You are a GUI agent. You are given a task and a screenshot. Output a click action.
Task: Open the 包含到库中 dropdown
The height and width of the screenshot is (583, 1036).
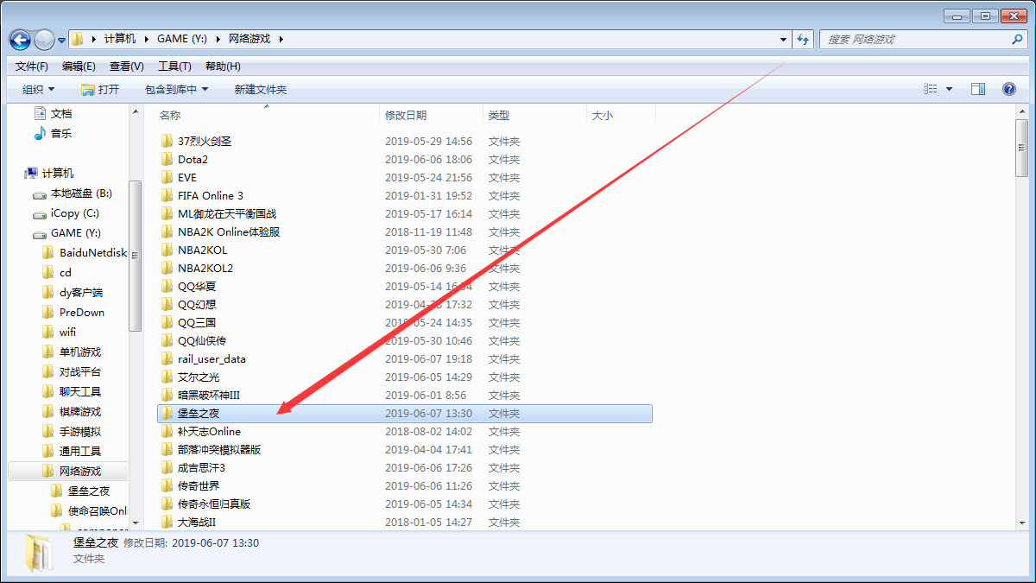click(176, 89)
